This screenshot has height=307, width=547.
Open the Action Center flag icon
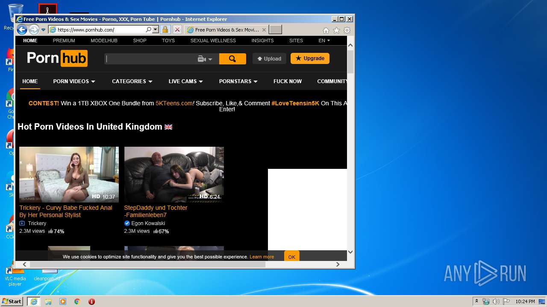(x=506, y=301)
